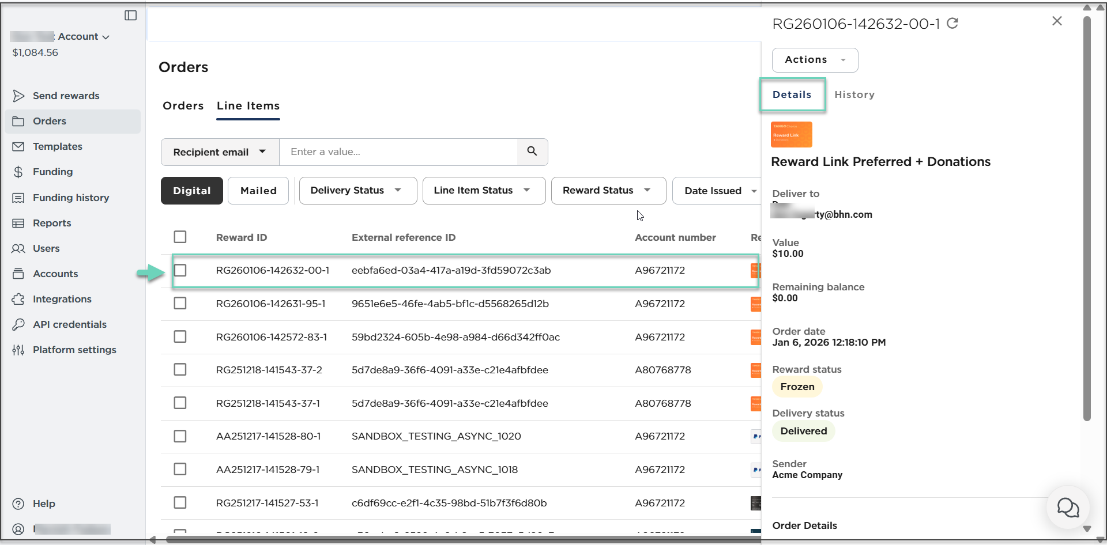
Task: Switch to the Orders tab
Action: pos(183,106)
